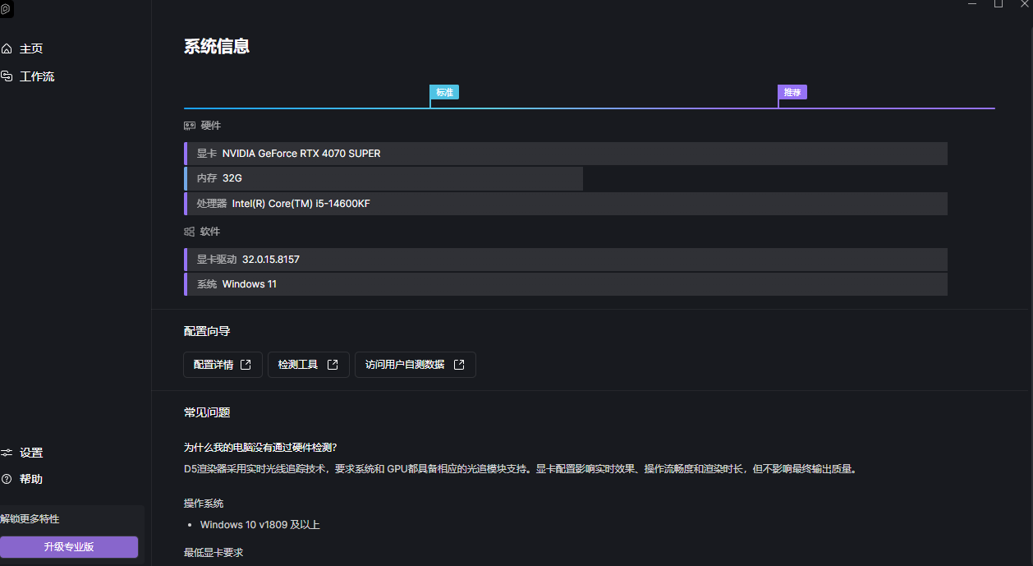Select the 内存 32G bar
This screenshot has width=1033, height=566.
coord(383,178)
